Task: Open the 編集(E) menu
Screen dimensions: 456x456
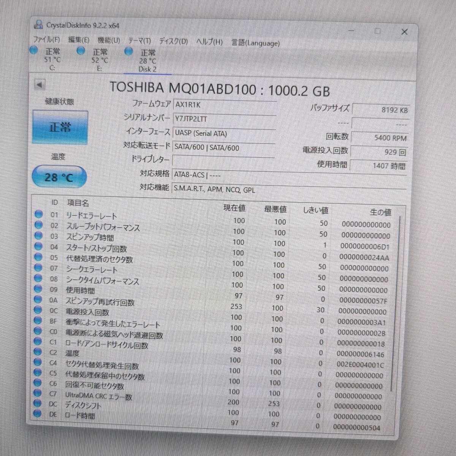Action: tap(79, 40)
